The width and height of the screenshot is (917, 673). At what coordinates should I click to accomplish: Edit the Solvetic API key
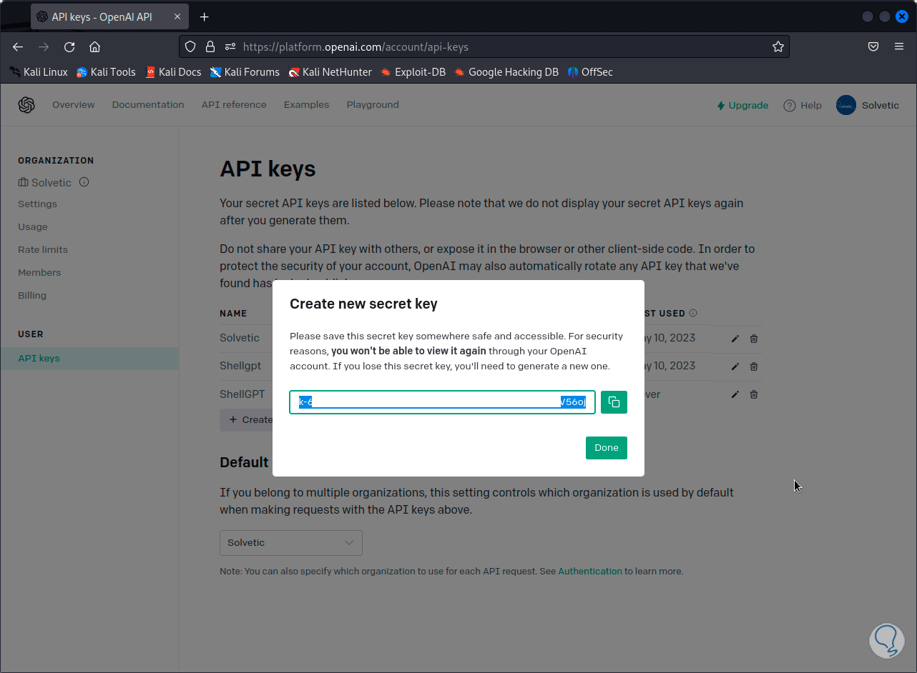click(x=735, y=339)
